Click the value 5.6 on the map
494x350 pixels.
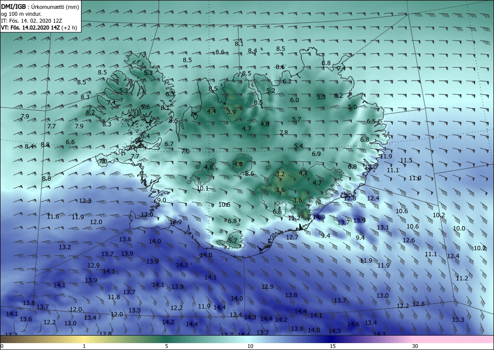pyautogui.click(x=145, y=107)
